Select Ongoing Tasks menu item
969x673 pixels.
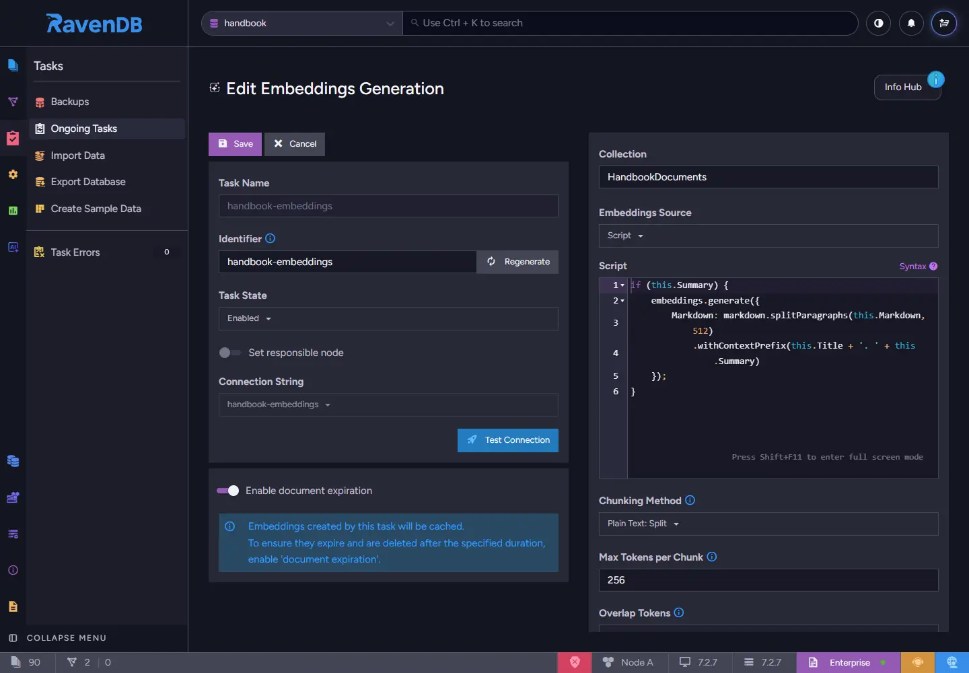point(106,129)
